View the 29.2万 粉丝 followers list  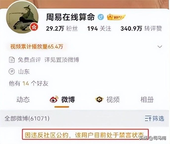click(62, 28)
